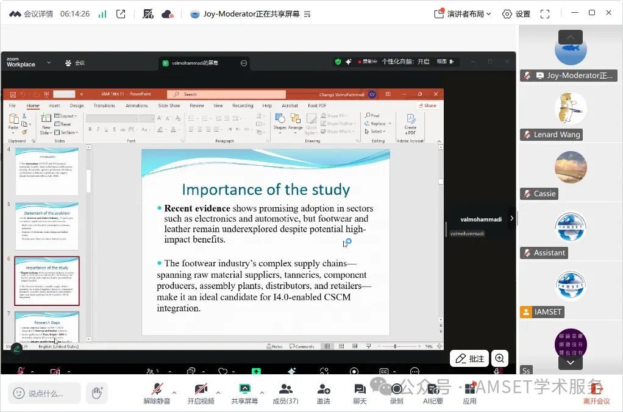Click the PowerPoint zoom slider handle
Screen dimensions: 623x412
pos(395,346)
